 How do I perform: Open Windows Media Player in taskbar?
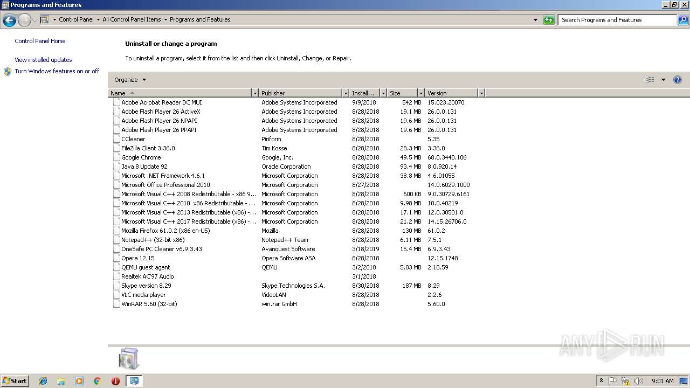point(79,381)
